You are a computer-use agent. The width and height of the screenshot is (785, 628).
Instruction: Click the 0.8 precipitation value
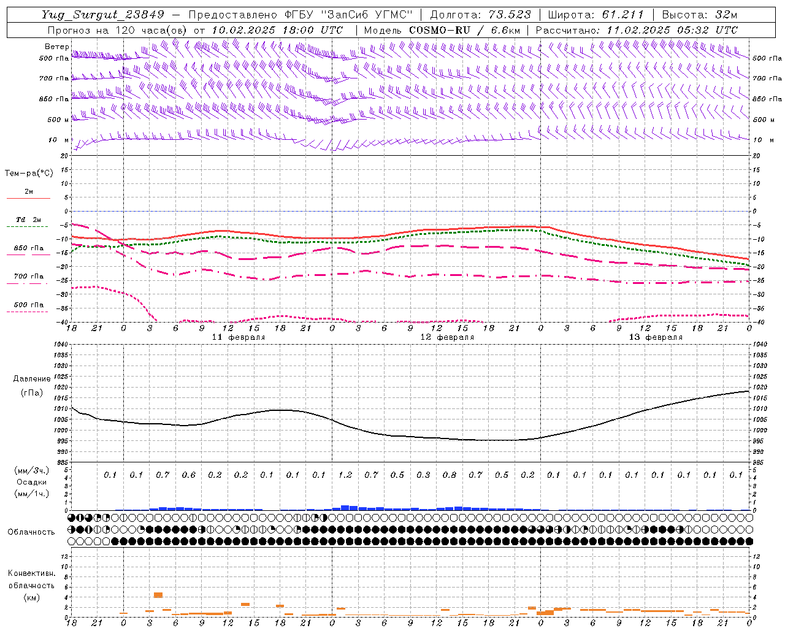[x=450, y=475]
